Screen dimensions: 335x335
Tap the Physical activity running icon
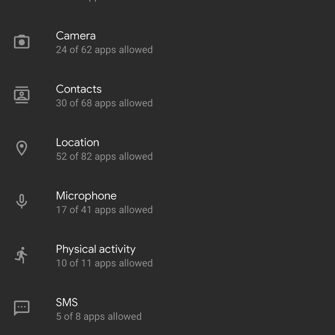click(21, 255)
